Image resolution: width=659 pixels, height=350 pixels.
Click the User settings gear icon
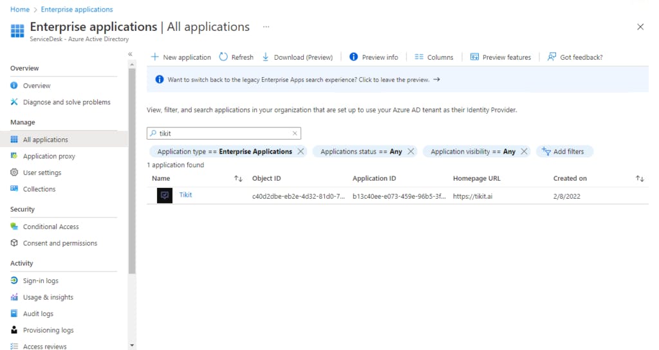[x=14, y=172]
